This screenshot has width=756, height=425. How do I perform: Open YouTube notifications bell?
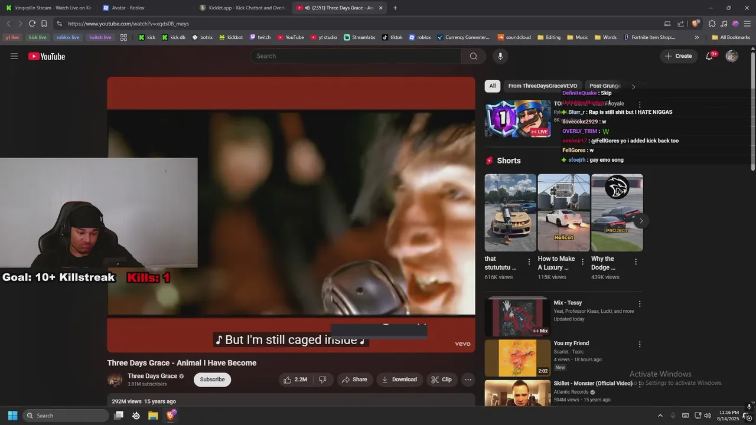710,56
